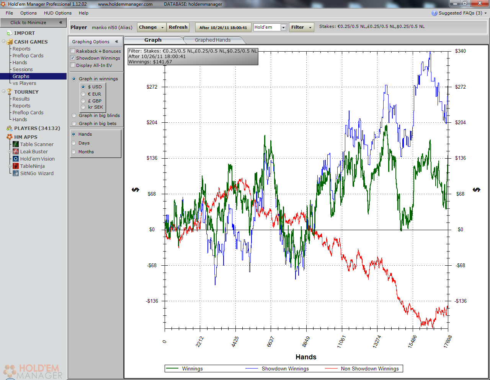Image resolution: width=490 pixels, height=380 pixels.
Task: Click green Winnings legend line
Action: click(x=172, y=369)
